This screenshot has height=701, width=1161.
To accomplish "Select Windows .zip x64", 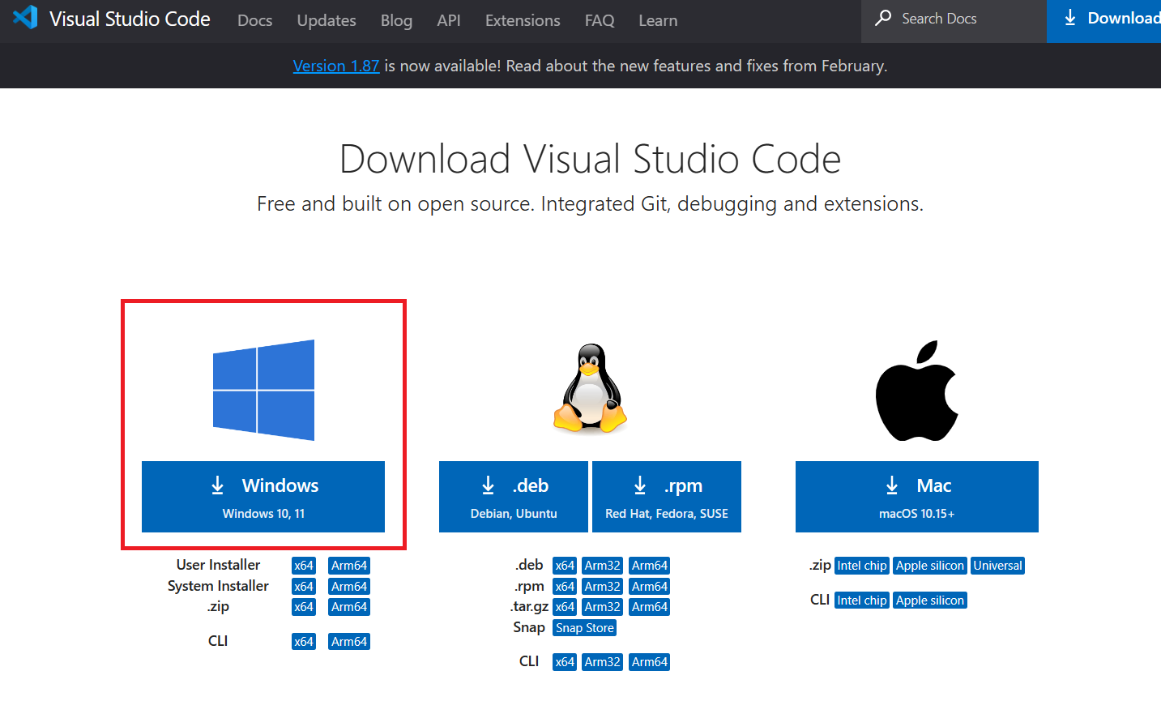I will point(304,607).
